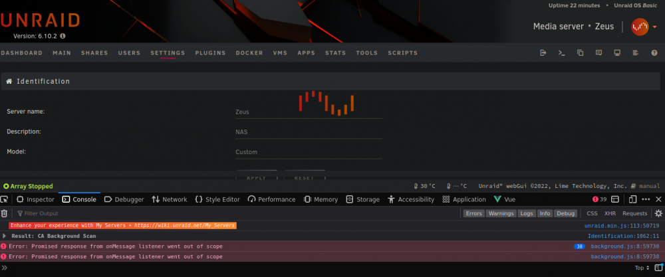This screenshot has height=277, width=665.
Task: Click the home icon beside Identification
Action: tap(9, 81)
